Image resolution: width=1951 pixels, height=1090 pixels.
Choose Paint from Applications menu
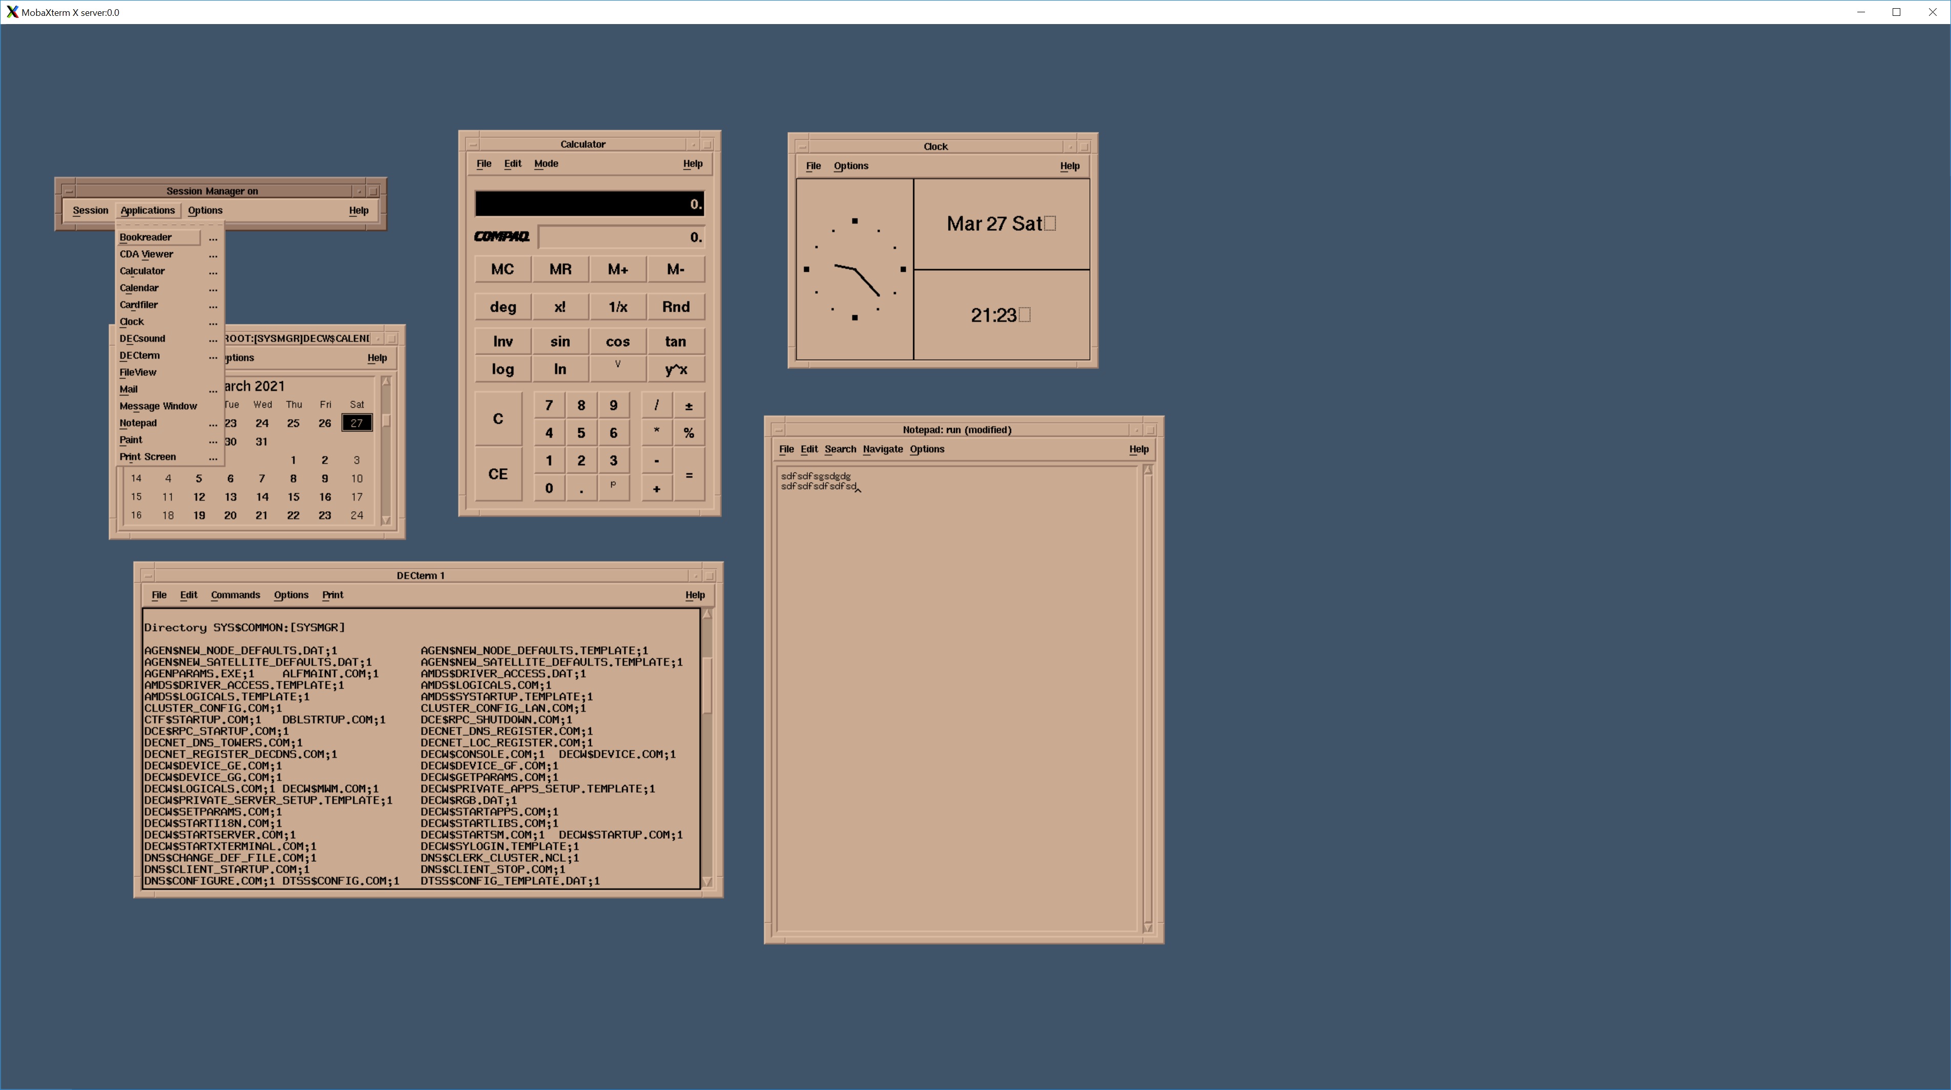pyautogui.click(x=130, y=440)
